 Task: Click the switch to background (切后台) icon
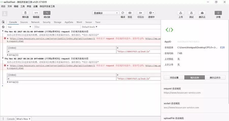click(x=140, y=13)
